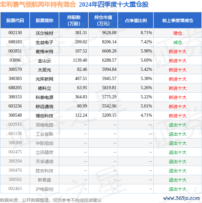202x203 pixels.
Task: Select stock code 300153
Action: (x=15, y=97)
